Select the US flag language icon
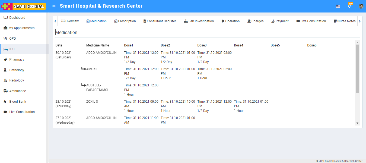The height and width of the screenshot is (163, 366). coord(338,6)
